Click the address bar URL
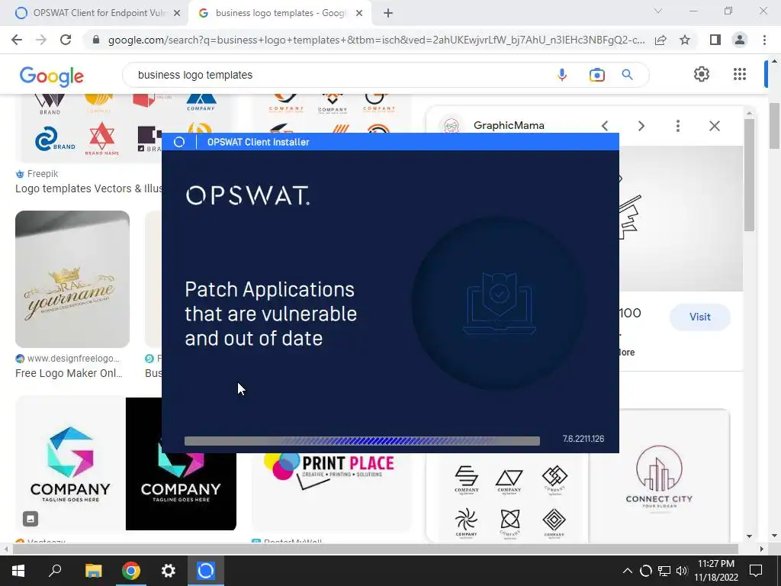Image resolution: width=781 pixels, height=586 pixels. tap(376, 40)
